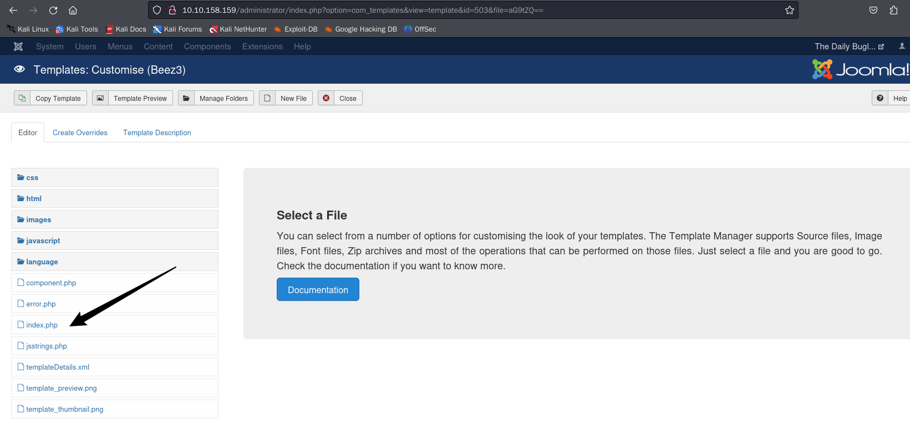The width and height of the screenshot is (910, 445).
Task: Open templateDetails.xml file
Action: pyautogui.click(x=115, y=367)
